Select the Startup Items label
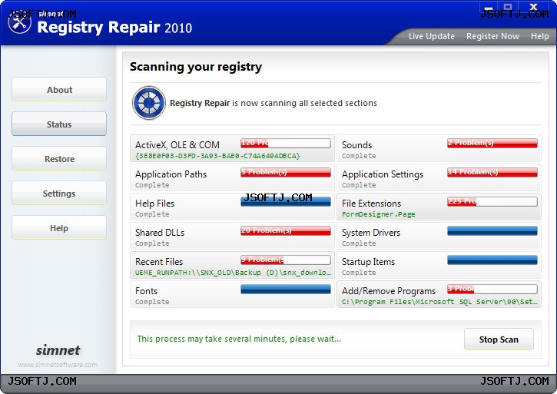557x394 pixels. [x=368, y=261]
